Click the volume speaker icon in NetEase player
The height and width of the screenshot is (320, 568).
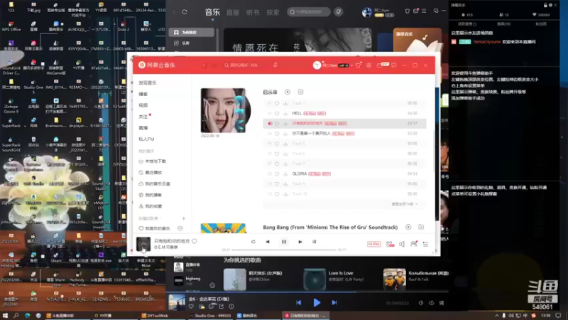click(402, 244)
